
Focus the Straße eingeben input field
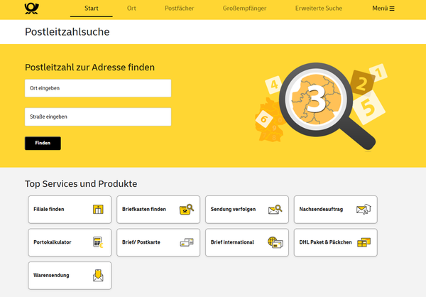98,117
